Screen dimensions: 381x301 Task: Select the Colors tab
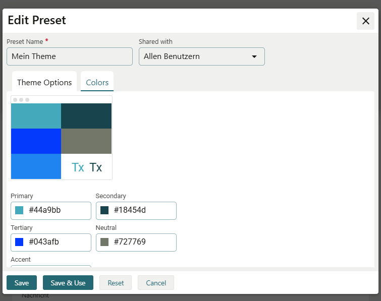click(97, 82)
